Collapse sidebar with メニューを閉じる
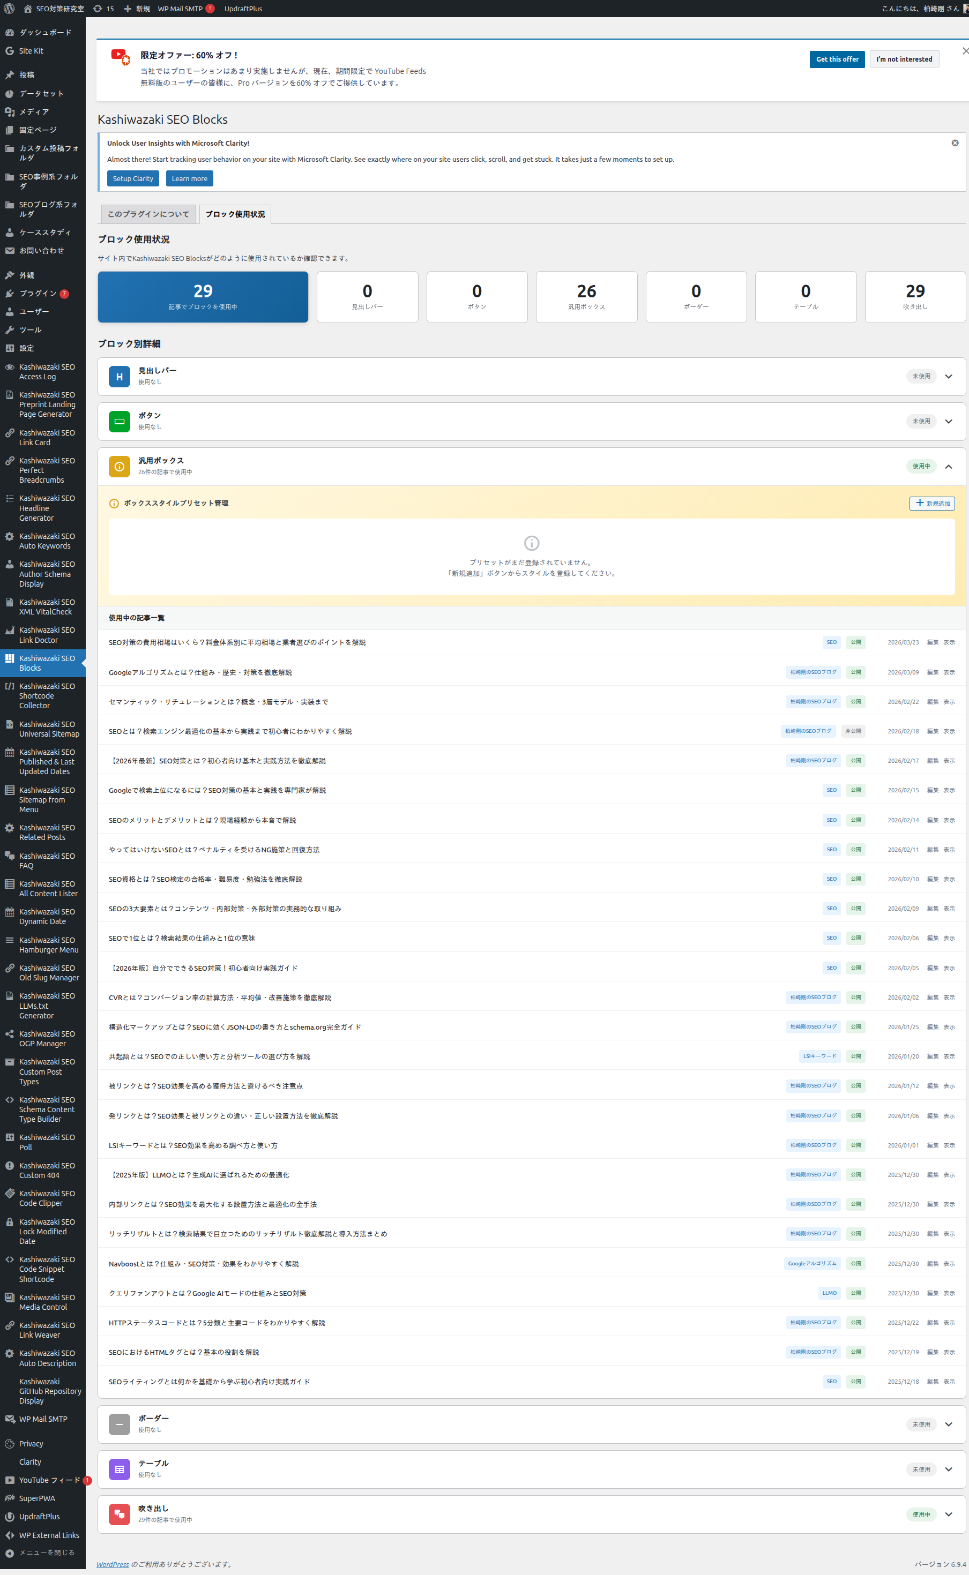This screenshot has width=969, height=1575. [x=46, y=1552]
